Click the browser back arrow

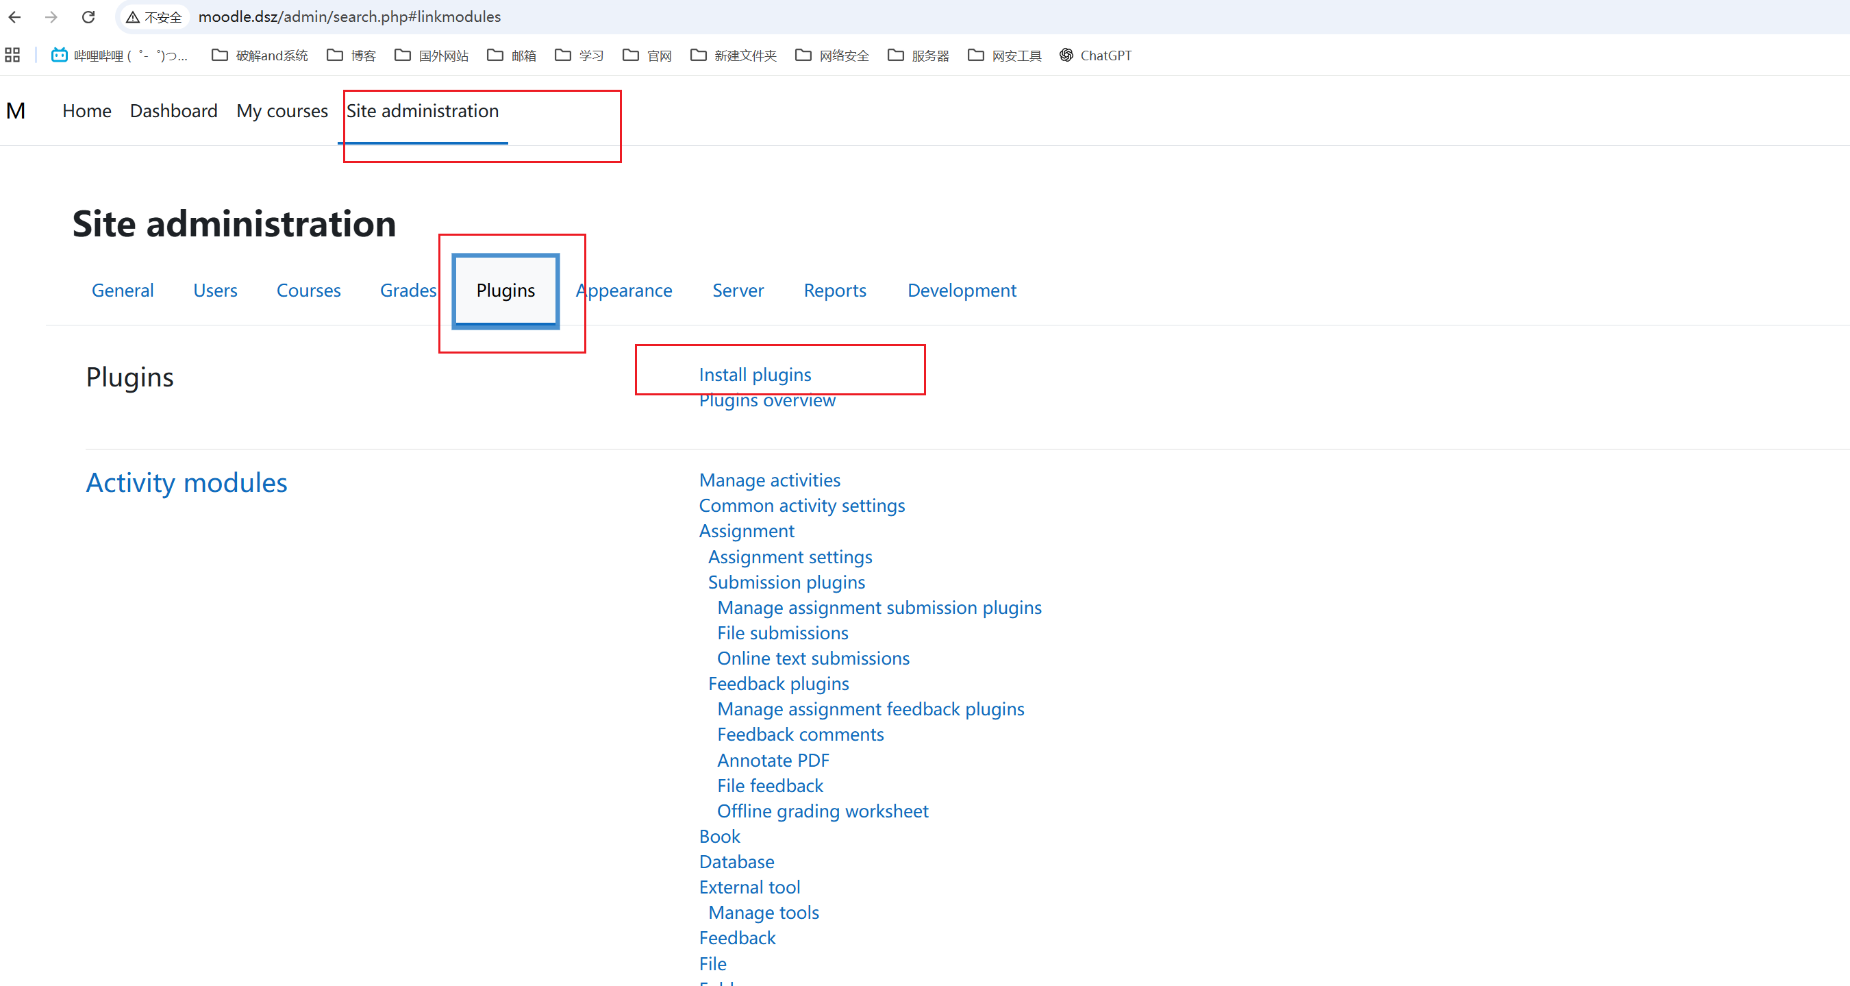point(15,16)
